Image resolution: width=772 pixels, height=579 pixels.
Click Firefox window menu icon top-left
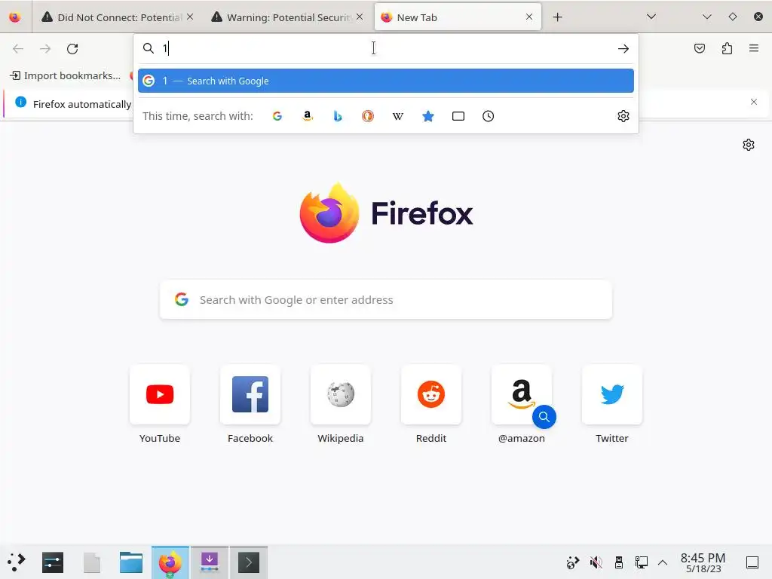15,17
